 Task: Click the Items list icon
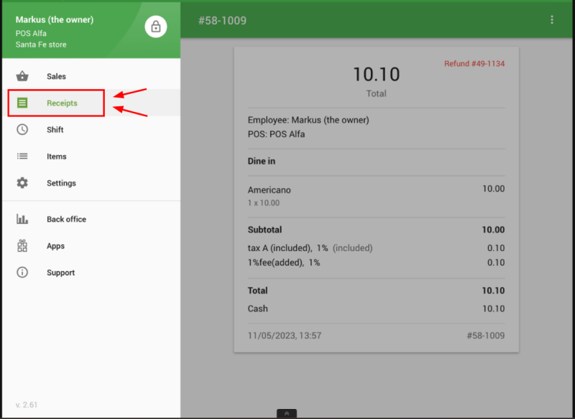(x=22, y=156)
